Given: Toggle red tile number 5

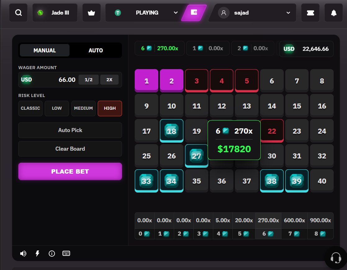Looking at the screenshot, I should [x=247, y=81].
